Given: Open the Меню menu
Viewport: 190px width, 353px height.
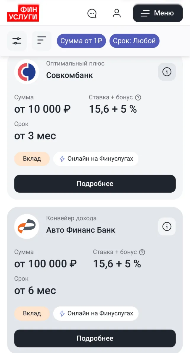Looking at the screenshot, I should [157, 13].
